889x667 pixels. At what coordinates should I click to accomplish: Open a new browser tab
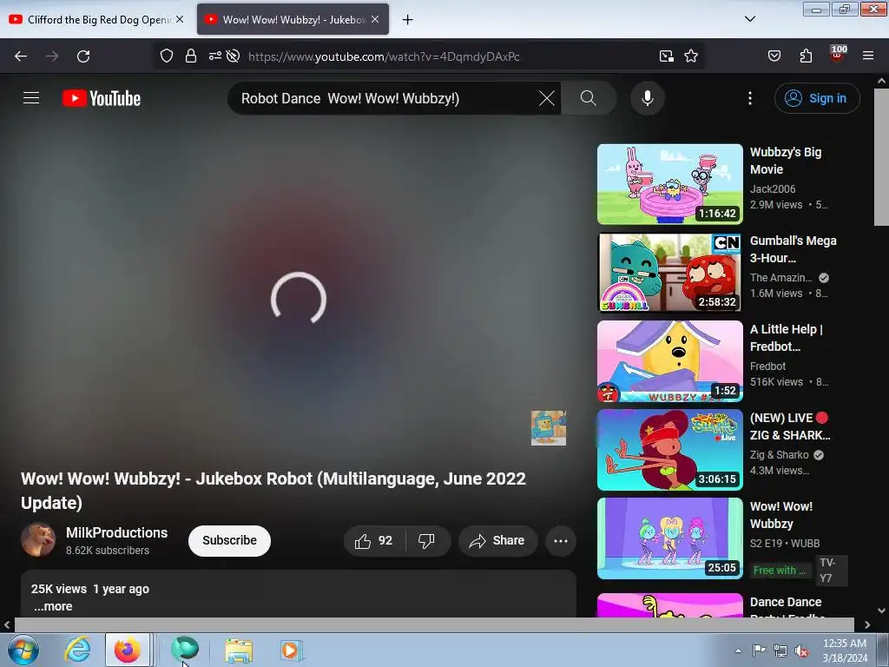pos(408,20)
